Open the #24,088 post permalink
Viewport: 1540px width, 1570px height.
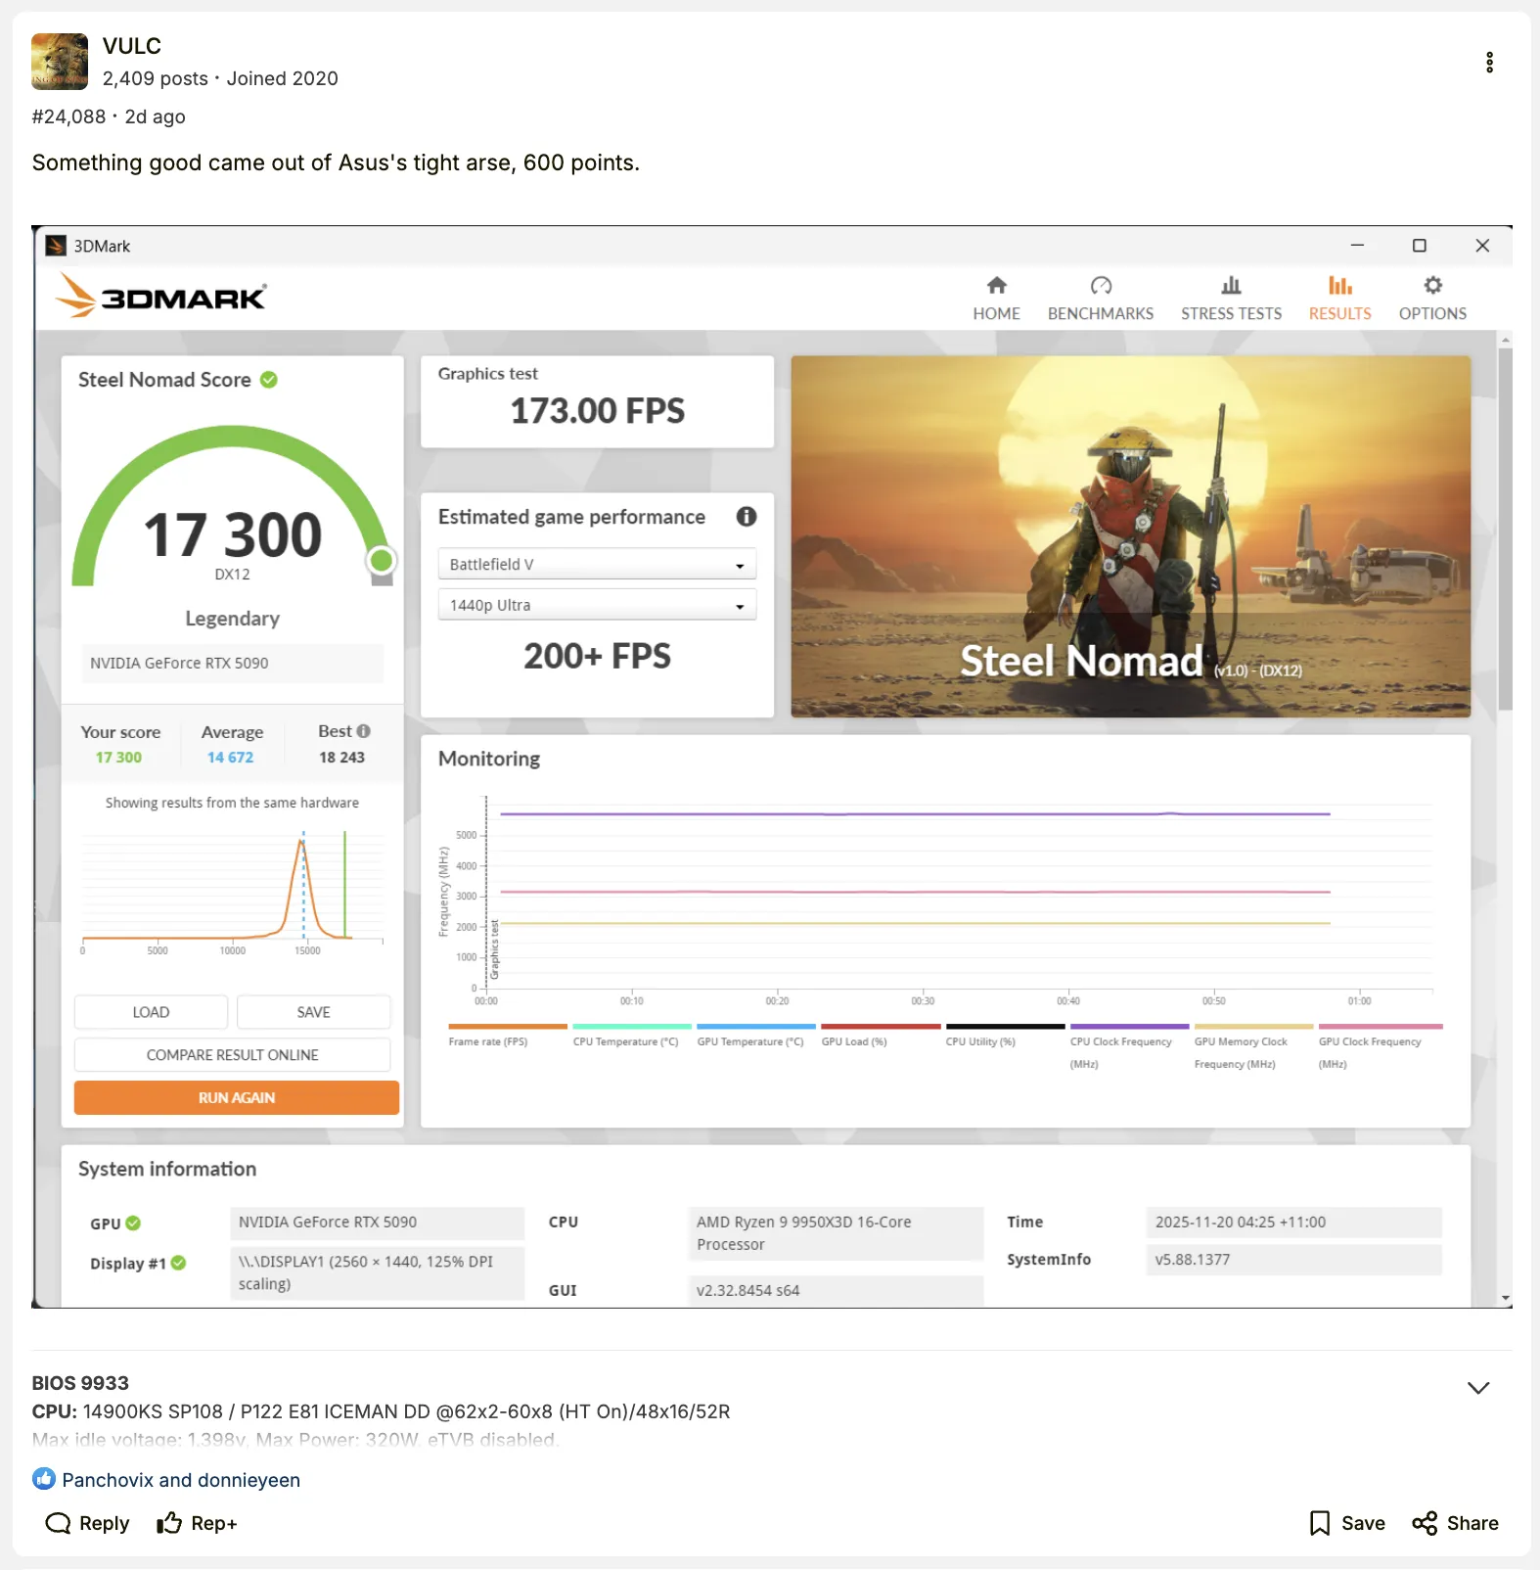68,116
